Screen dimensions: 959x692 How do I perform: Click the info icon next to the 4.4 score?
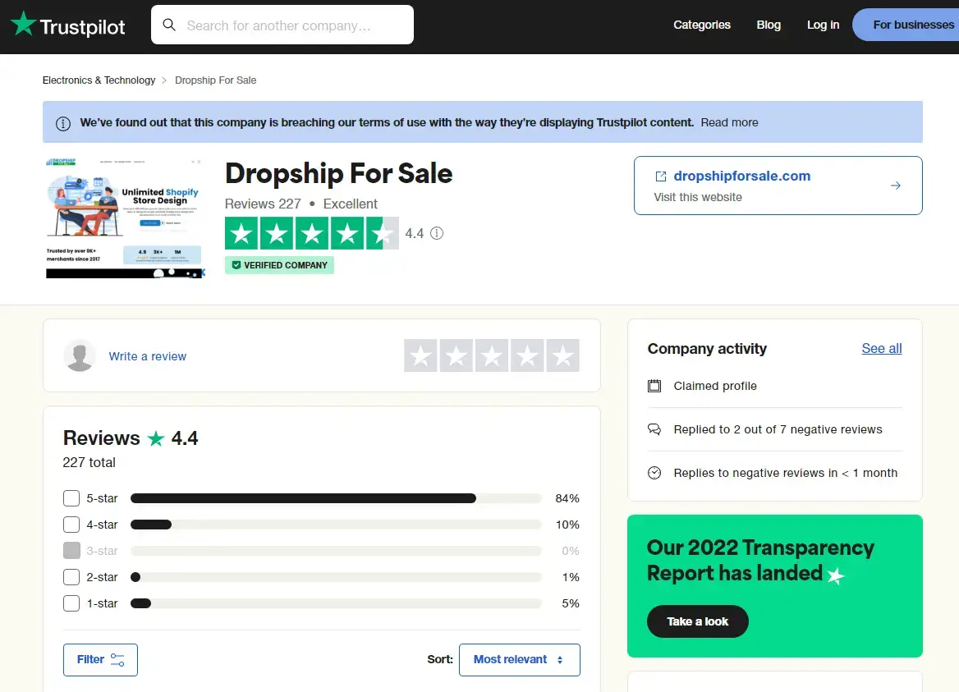[x=437, y=233]
